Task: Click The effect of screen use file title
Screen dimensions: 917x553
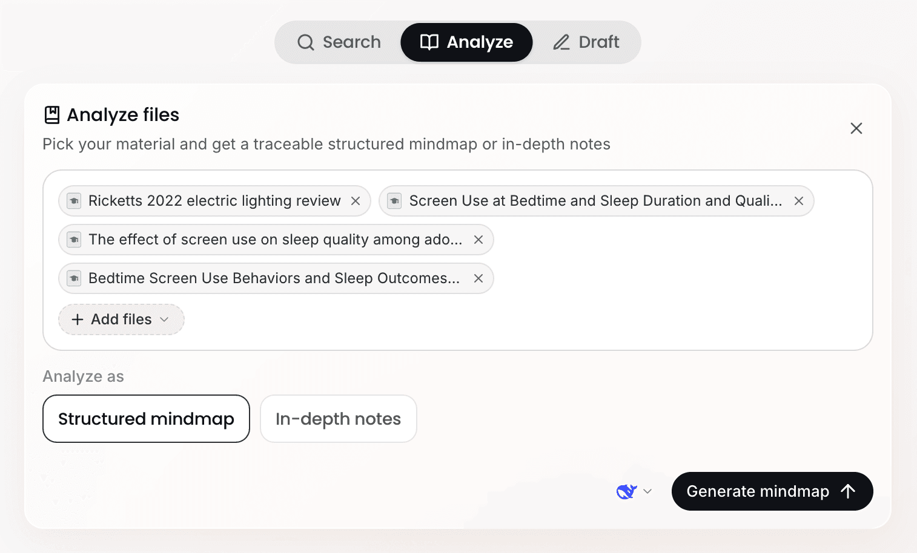Action: (275, 240)
